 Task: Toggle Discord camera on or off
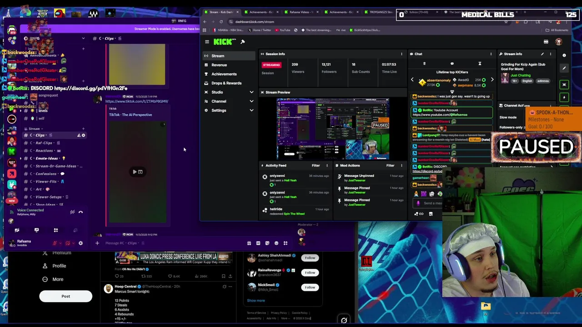click(x=17, y=230)
